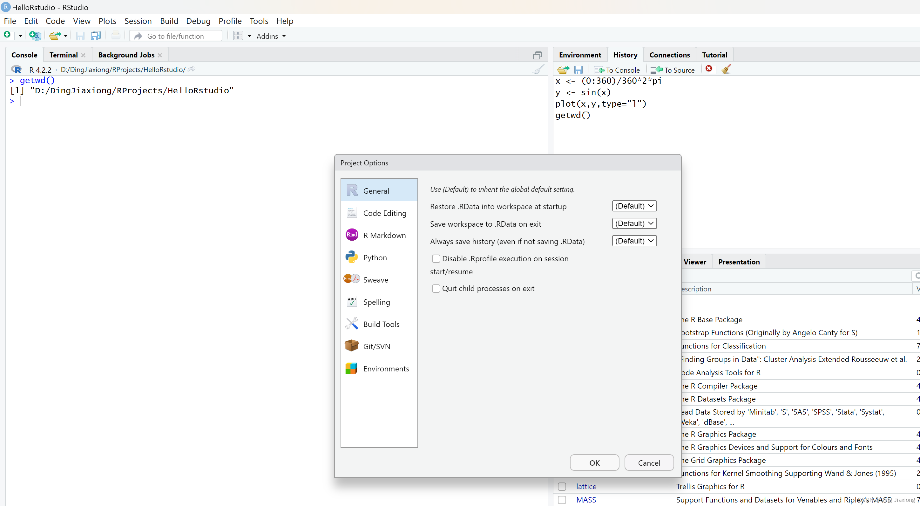Click the clear all history broom icon
Screen dimensions: 920x506
coord(726,69)
